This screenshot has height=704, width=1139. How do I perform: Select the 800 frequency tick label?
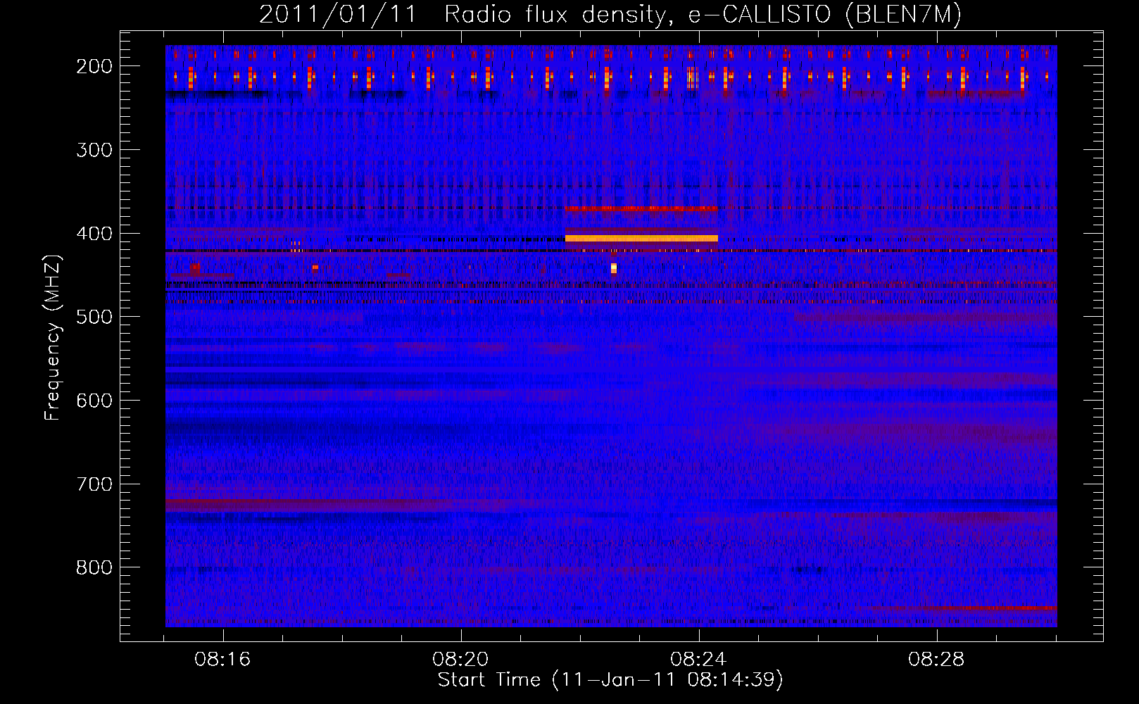(x=94, y=567)
